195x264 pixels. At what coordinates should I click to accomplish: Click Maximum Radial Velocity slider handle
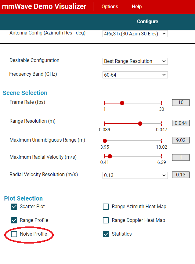click(x=110, y=156)
